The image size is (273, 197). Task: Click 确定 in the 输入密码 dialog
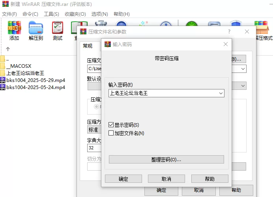point(123,179)
